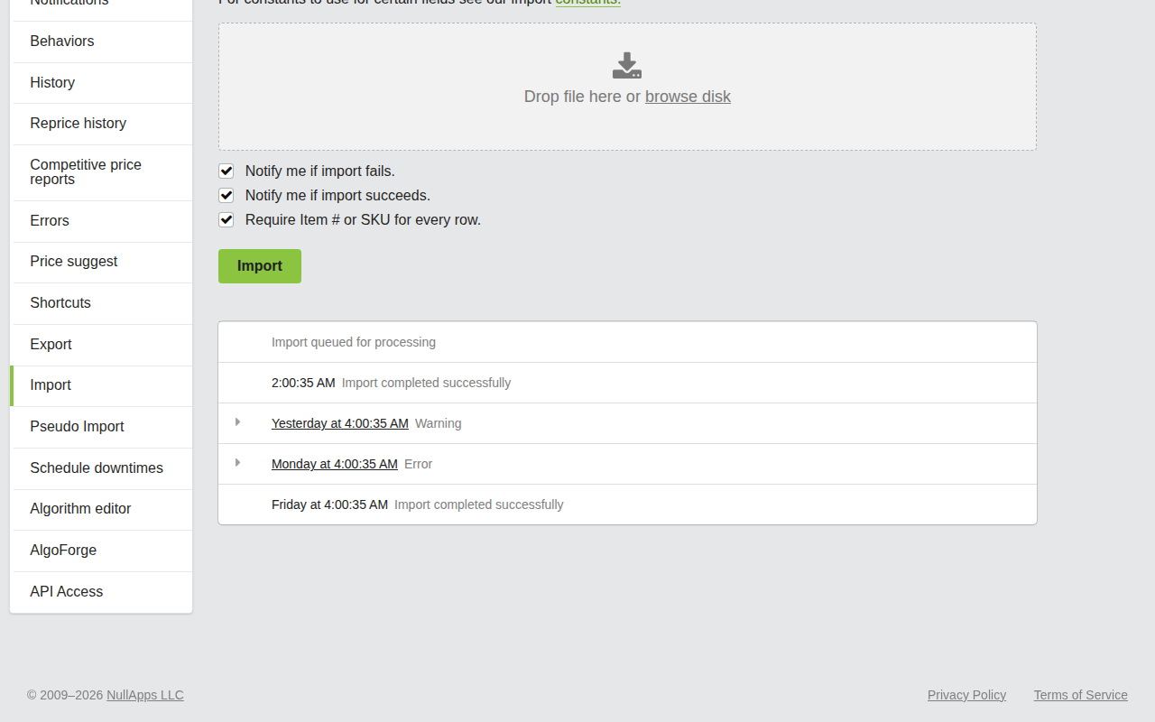The width and height of the screenshot is (1155, 722).
Task: Disable "Notify me if import succeeds"
Action: pyautogui.click(x=226, y=195)
